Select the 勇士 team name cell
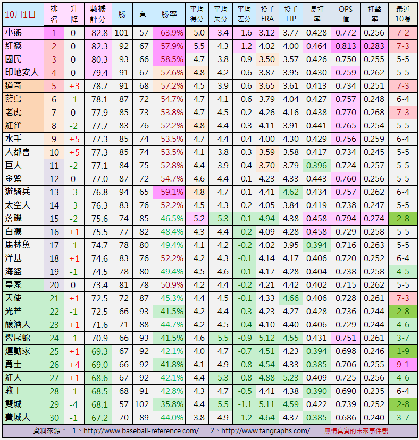 (23, 365)
